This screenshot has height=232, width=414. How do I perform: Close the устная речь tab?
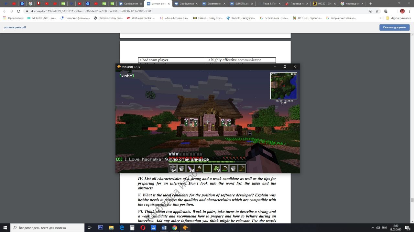[x=169, y=4]
